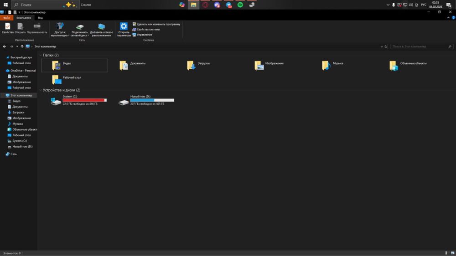Screen dimensions: 456x256
Task: Open the volume icon in system tray
Action: (411, 5)
